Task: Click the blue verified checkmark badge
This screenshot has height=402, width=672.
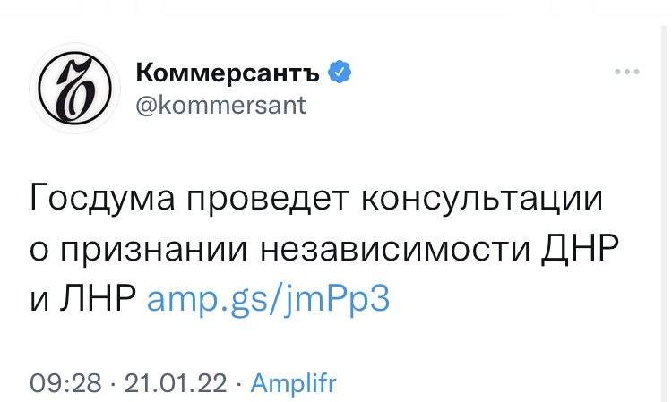Action: [x=340, y=72]
